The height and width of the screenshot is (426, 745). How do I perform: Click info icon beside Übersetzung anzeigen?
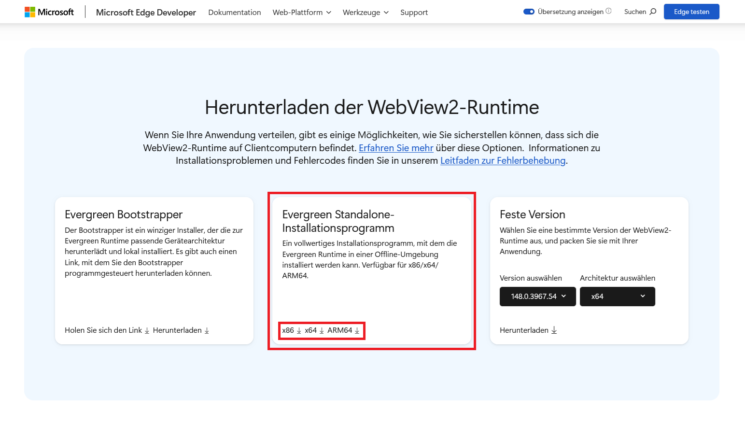click(x=608, y=11)
